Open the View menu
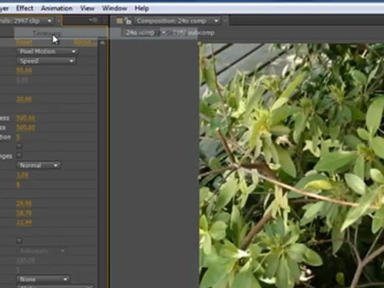This screenshot has height=288, width=384. (x=87, y=8)
